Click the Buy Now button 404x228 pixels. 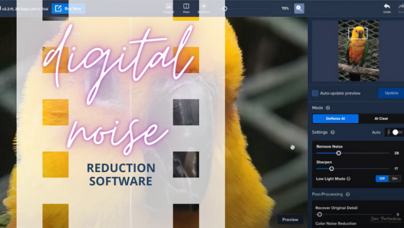[x=68, y=9]
